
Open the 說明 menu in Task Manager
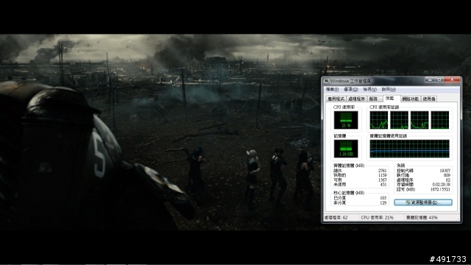pyautogui.click(x=389, y=90)
